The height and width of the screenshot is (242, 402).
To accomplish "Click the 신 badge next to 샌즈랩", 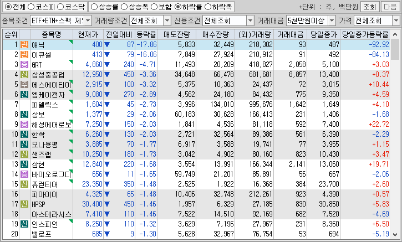I will point(24,154).
